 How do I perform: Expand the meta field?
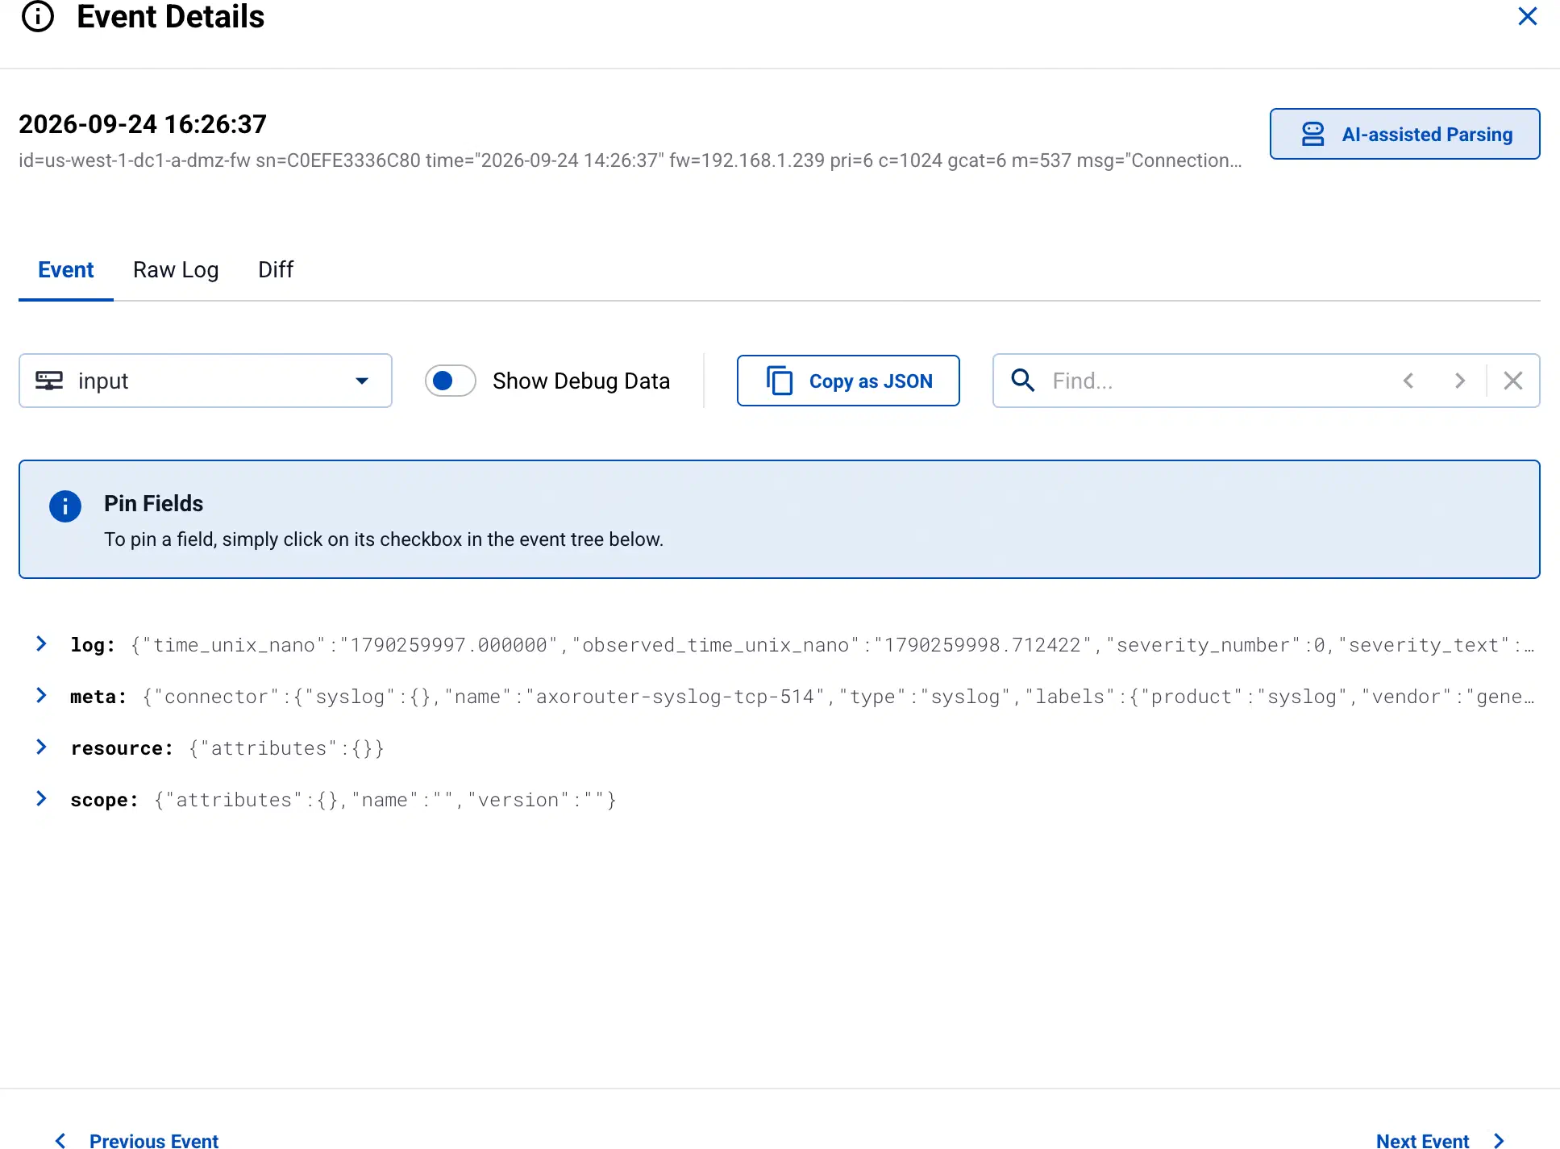pos(41,695)
